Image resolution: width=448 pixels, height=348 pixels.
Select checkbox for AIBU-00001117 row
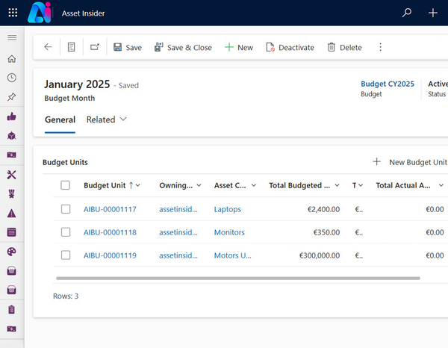click(x=66, y=210)
